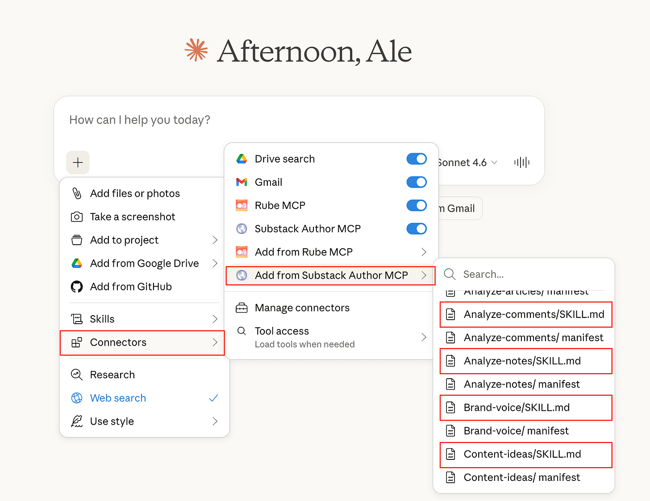Click the file icon for Analyze-comments/ manifest
Image resolution: width=650 pixels, height=501 pixels.
pyautogui.click(x=451, y=338)
